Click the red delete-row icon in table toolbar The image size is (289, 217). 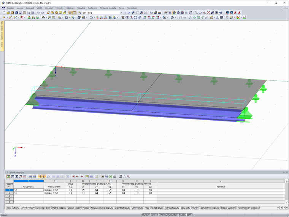[x=73, y=177]
